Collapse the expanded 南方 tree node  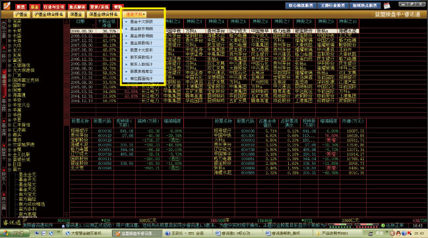click(9, 169)
